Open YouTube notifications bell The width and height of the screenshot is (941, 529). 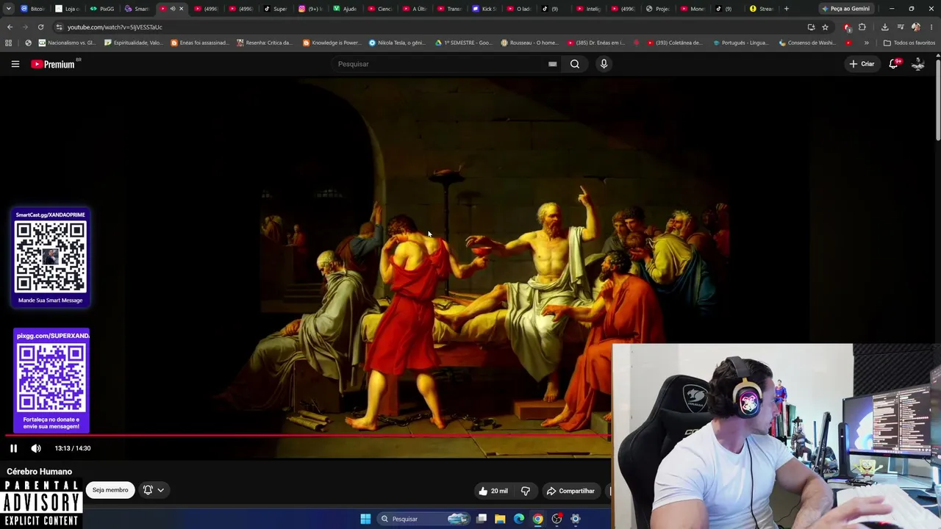[894, 64]
